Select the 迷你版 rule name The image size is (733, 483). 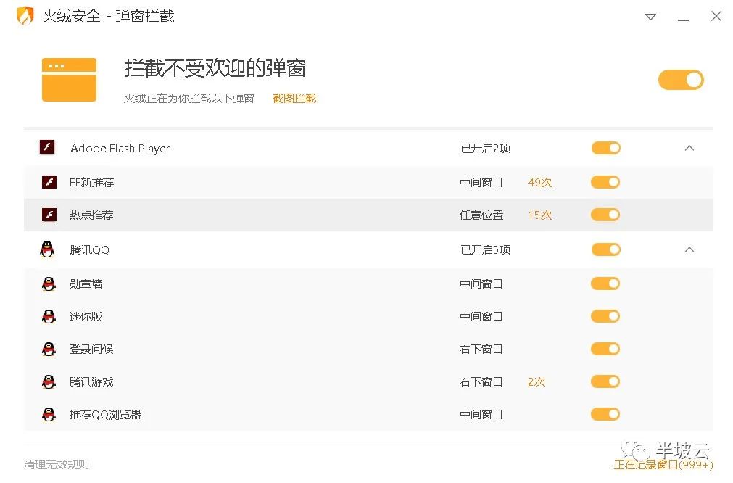(86, 317)
